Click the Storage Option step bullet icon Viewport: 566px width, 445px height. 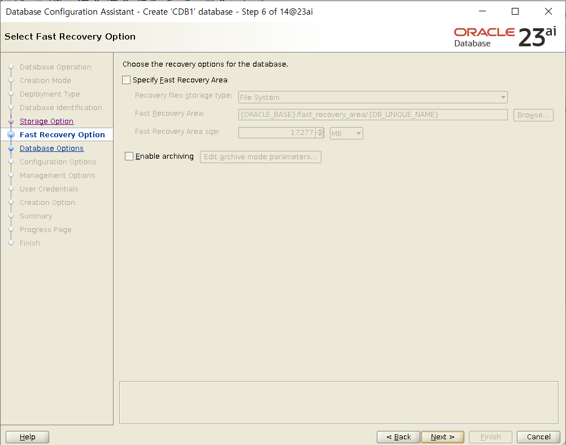click(x=11, y=121)
